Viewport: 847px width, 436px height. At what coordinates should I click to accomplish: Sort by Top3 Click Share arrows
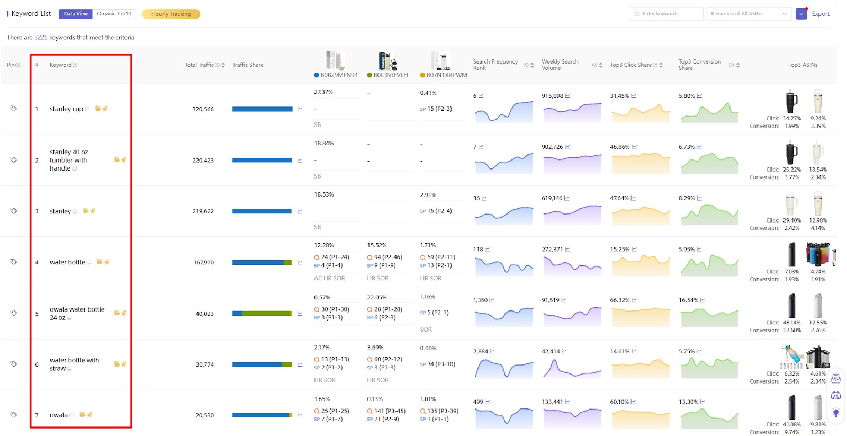click(661, 65)
